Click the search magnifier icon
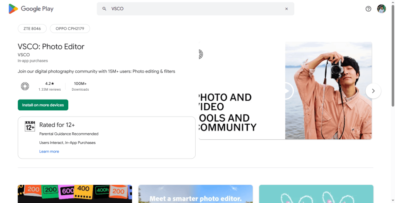 [x=104, y=9]
